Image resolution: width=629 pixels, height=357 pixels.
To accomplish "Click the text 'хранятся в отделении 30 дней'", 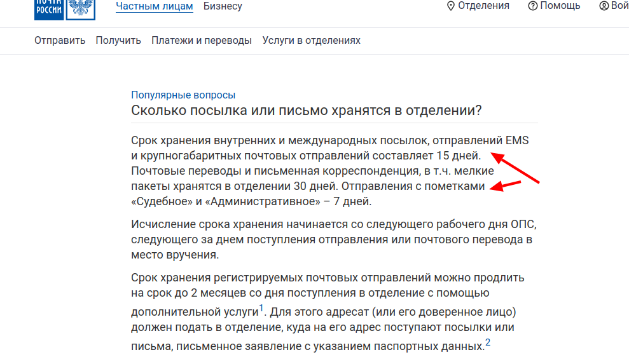I will pyautogui.click(x=255, y=186).
